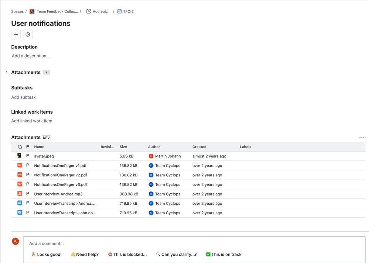The width and height of the screenshot is (369, 263).
Task: Sort by the Created column header
Action: (199, 147)
